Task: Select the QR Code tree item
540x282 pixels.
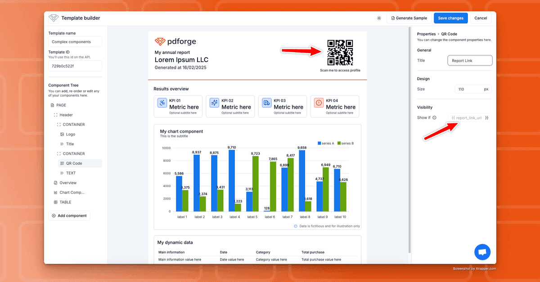Action: (74, 163)
